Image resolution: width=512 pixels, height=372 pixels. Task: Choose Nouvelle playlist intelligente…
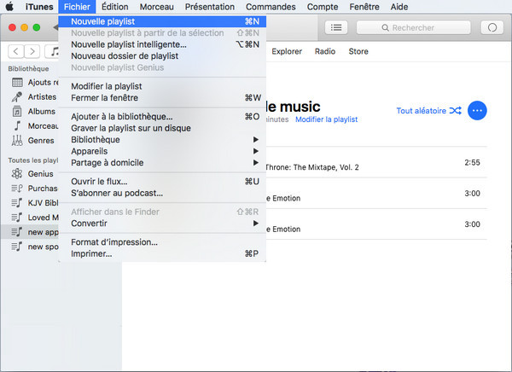[162, 44]
